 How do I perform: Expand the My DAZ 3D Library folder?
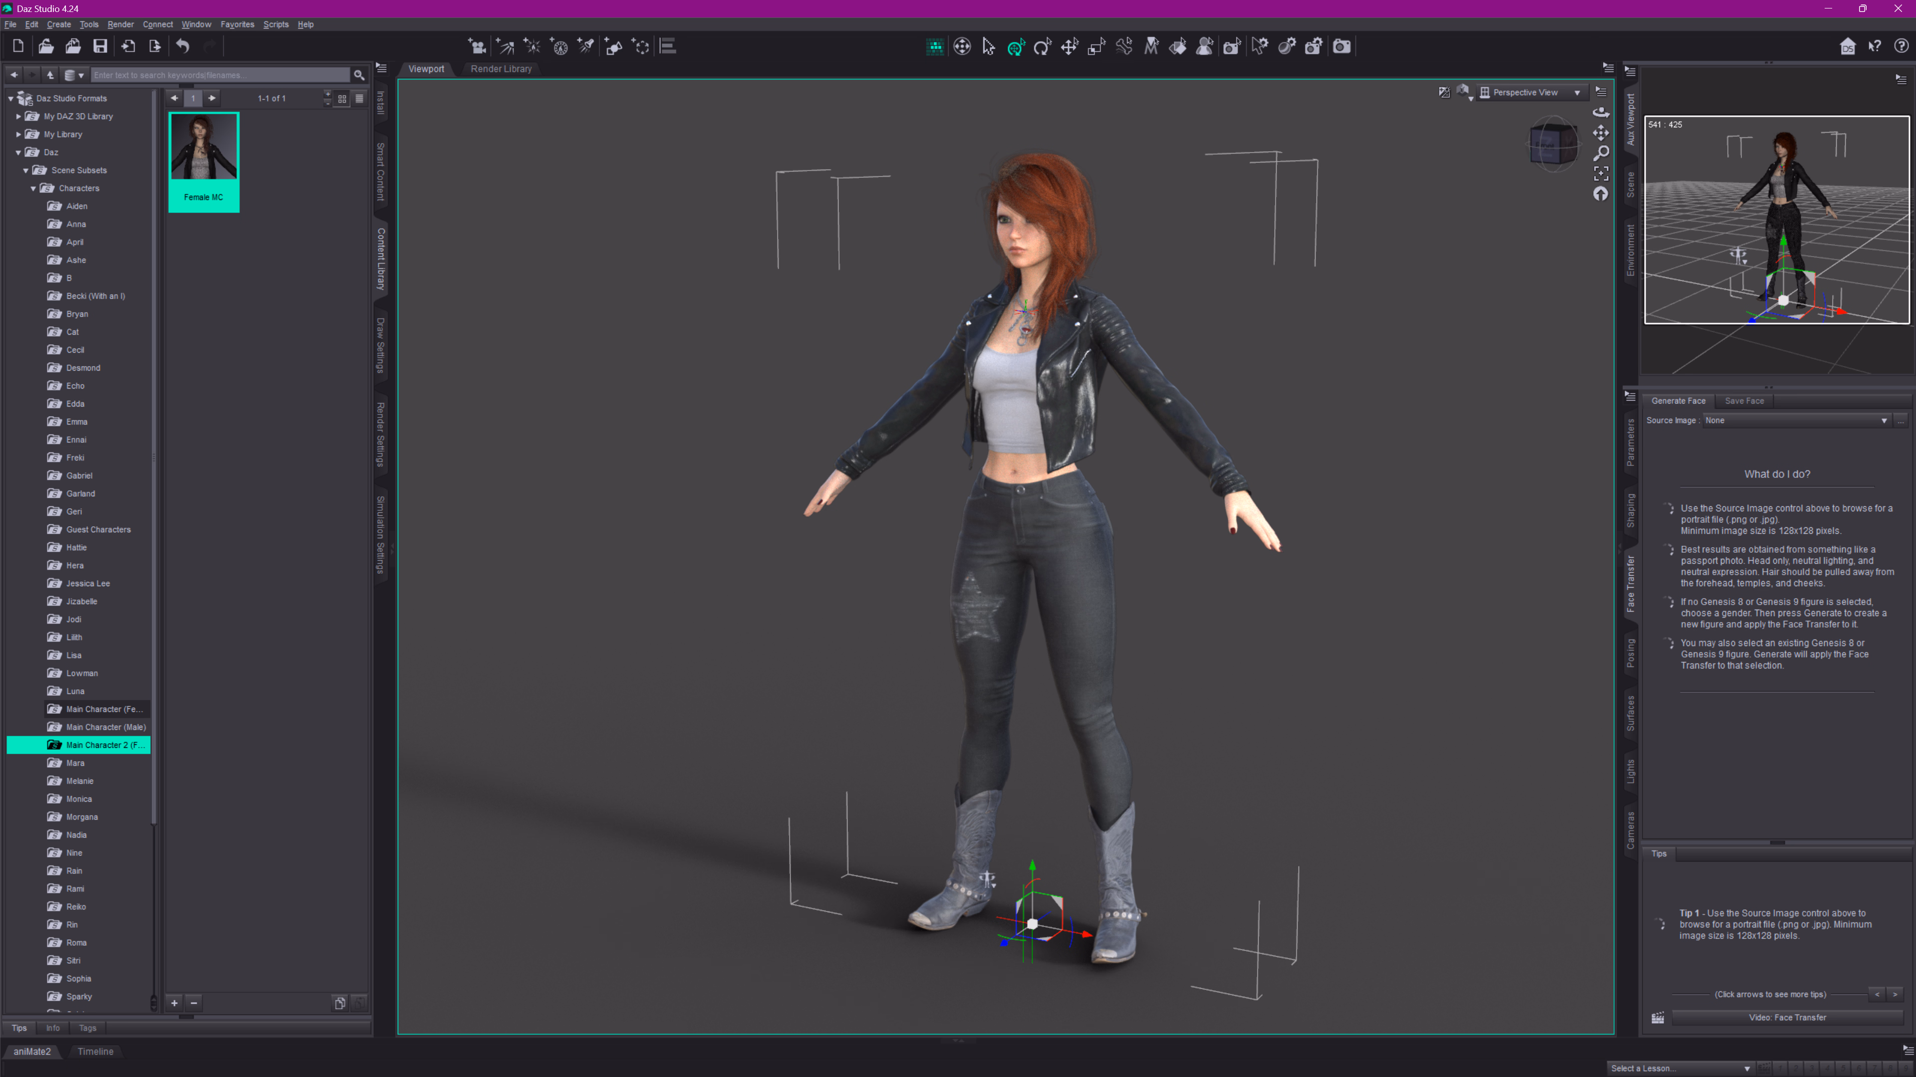pos(18,117)
